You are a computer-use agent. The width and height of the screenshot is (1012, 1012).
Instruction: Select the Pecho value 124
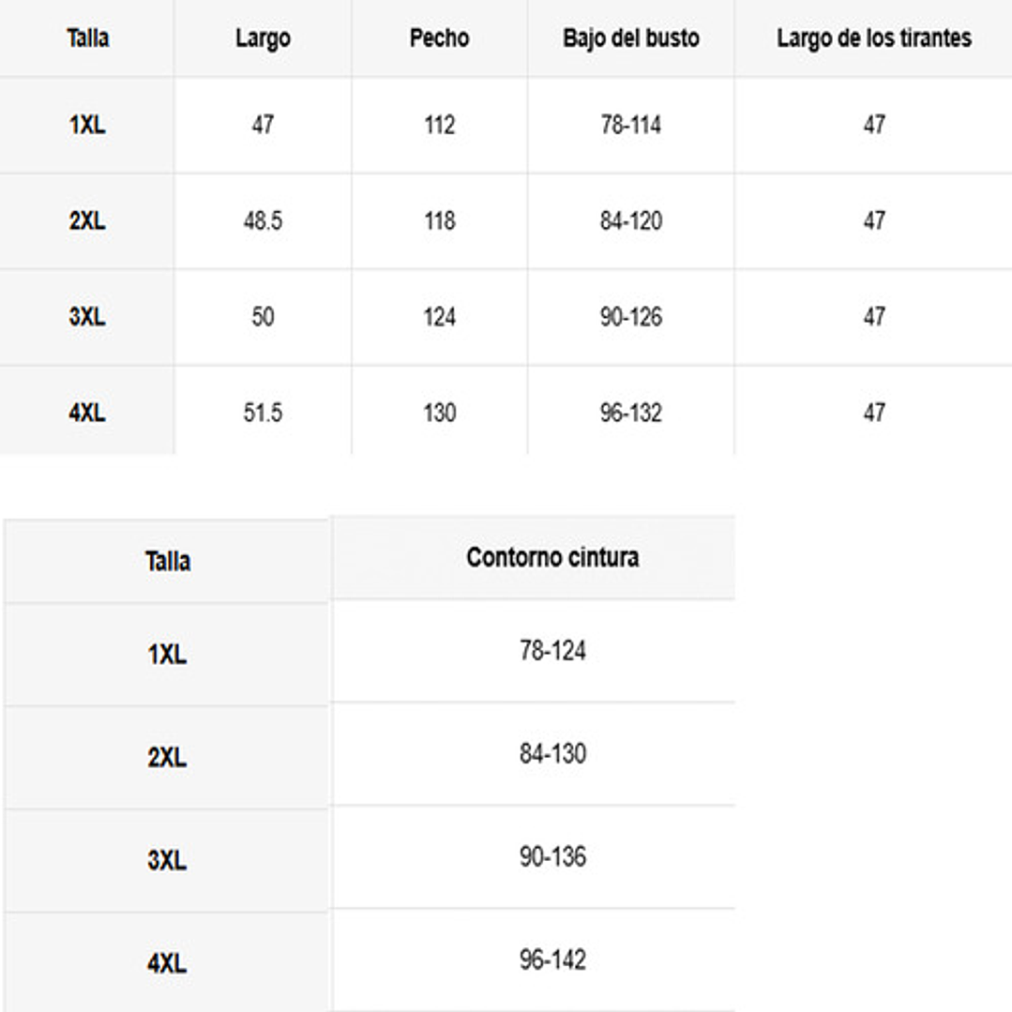pos(439,317)
